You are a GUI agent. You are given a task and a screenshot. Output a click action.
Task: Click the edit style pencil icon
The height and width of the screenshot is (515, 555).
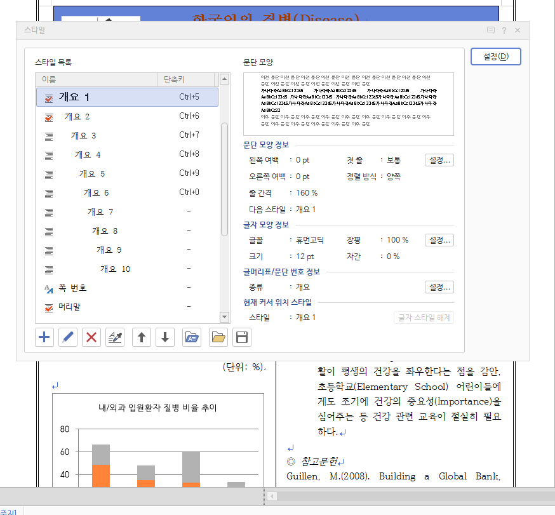(x=68, y=337)
